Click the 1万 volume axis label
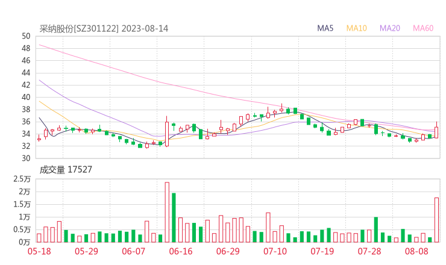The image size is (446, 265). [25, 217]
